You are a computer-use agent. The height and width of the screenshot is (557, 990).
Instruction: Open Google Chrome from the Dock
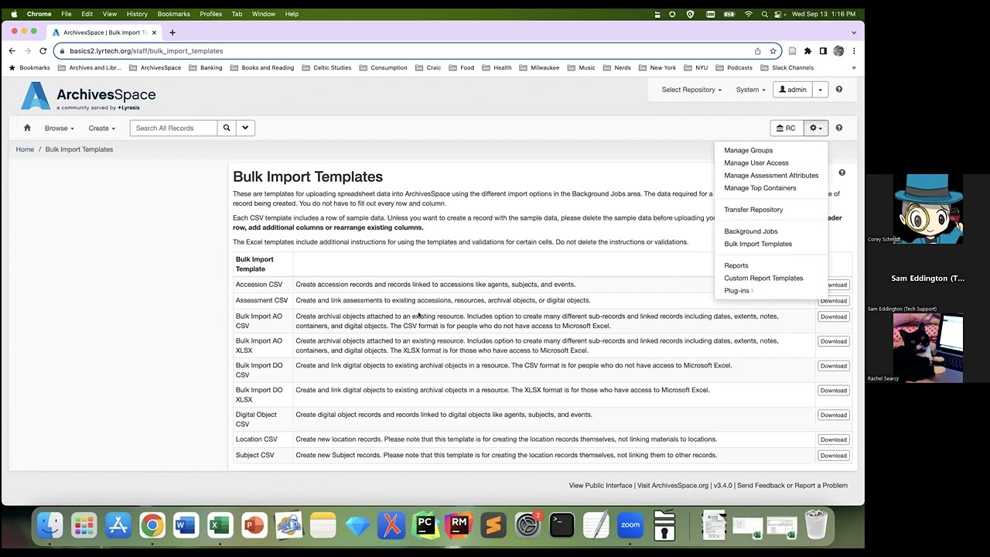point(152,525)
